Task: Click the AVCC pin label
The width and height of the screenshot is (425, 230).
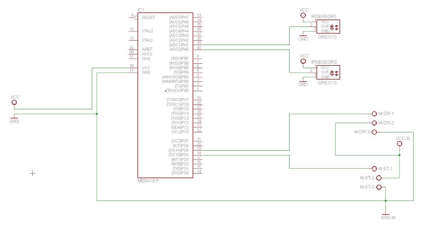Action: tap(147, 54)
